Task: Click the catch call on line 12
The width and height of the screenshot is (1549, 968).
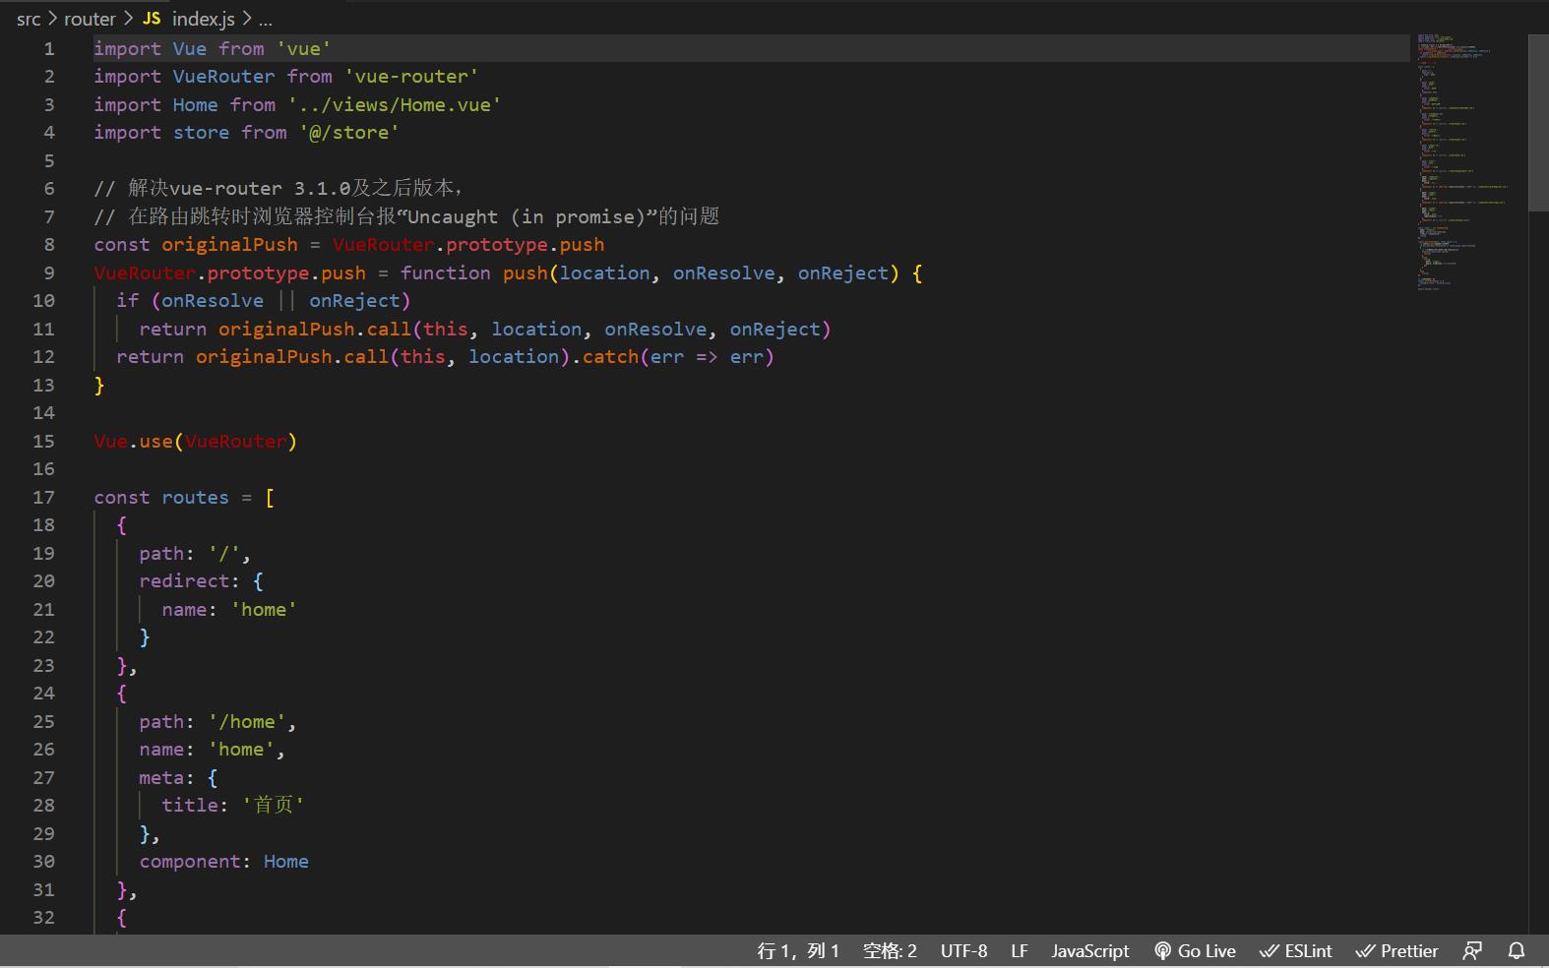Action: (x=610, y=356)
